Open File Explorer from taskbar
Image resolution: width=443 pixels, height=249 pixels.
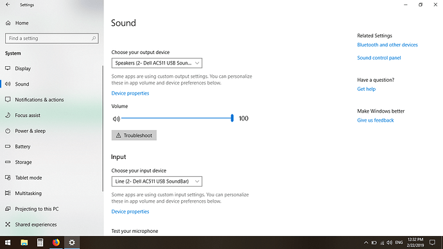[x=24, y=243]
